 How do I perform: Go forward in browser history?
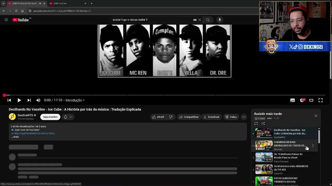click(x=10, y=11)
